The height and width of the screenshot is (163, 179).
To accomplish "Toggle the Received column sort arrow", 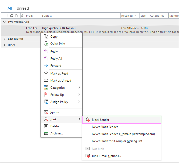I will click(x=135, y=15).
